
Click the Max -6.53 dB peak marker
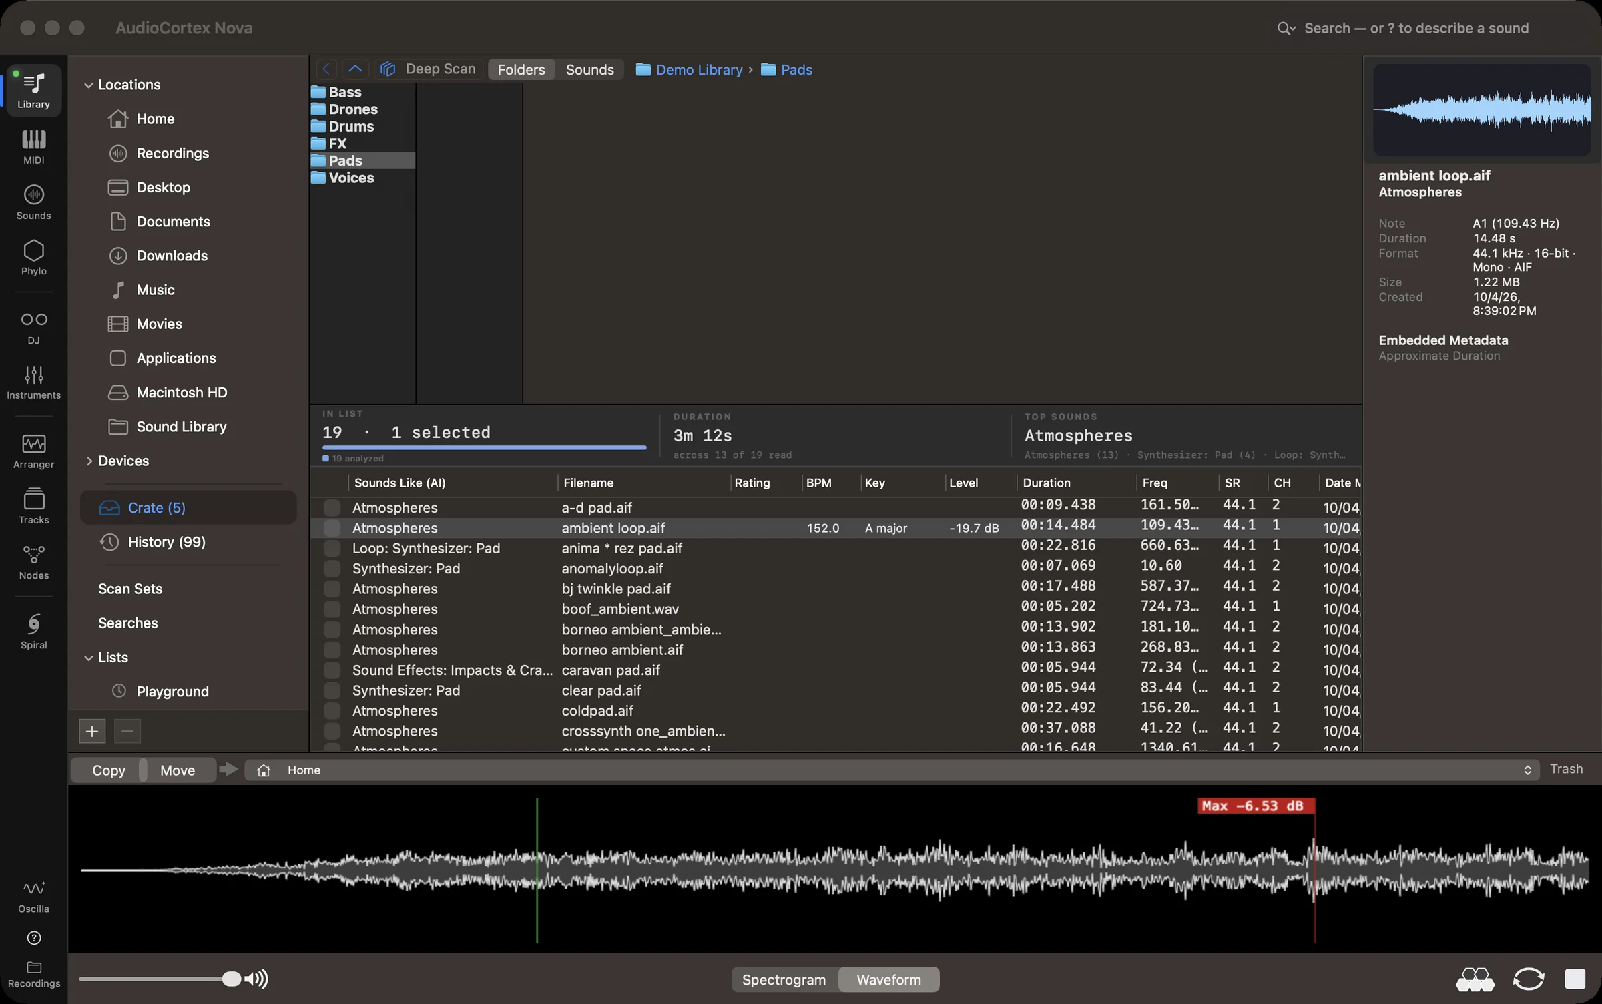pos(1256,806)
